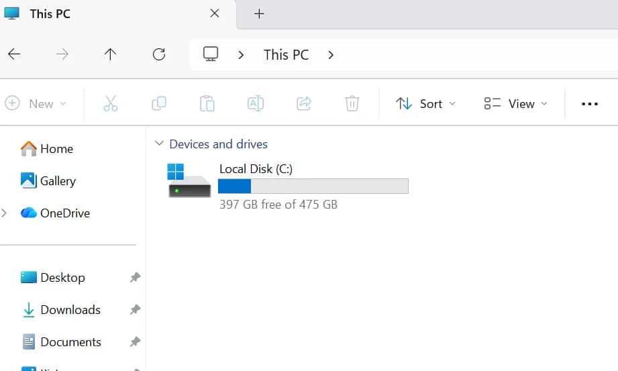This screenshot has width=618, height=371.
Task: Open Downloads folder in sidebar
Action: (x=61, y=309)
